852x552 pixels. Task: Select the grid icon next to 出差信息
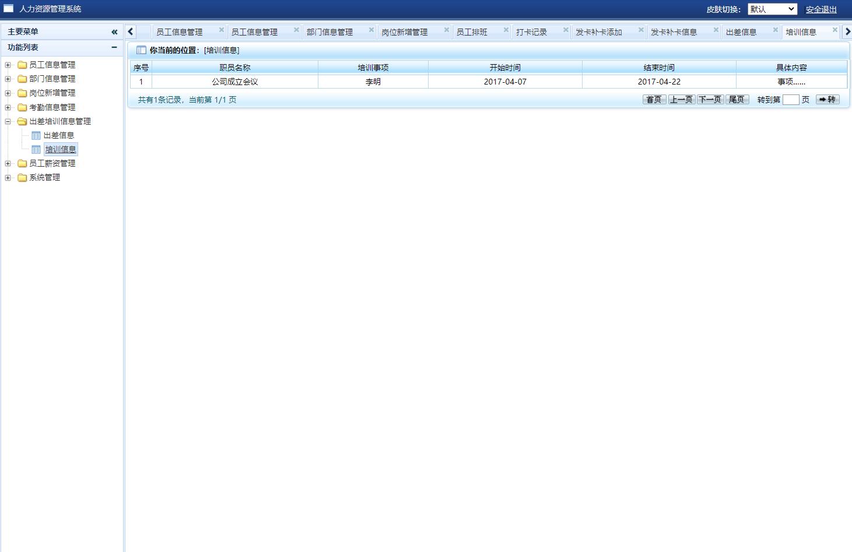pyautogui.click(x=36, y=135)
